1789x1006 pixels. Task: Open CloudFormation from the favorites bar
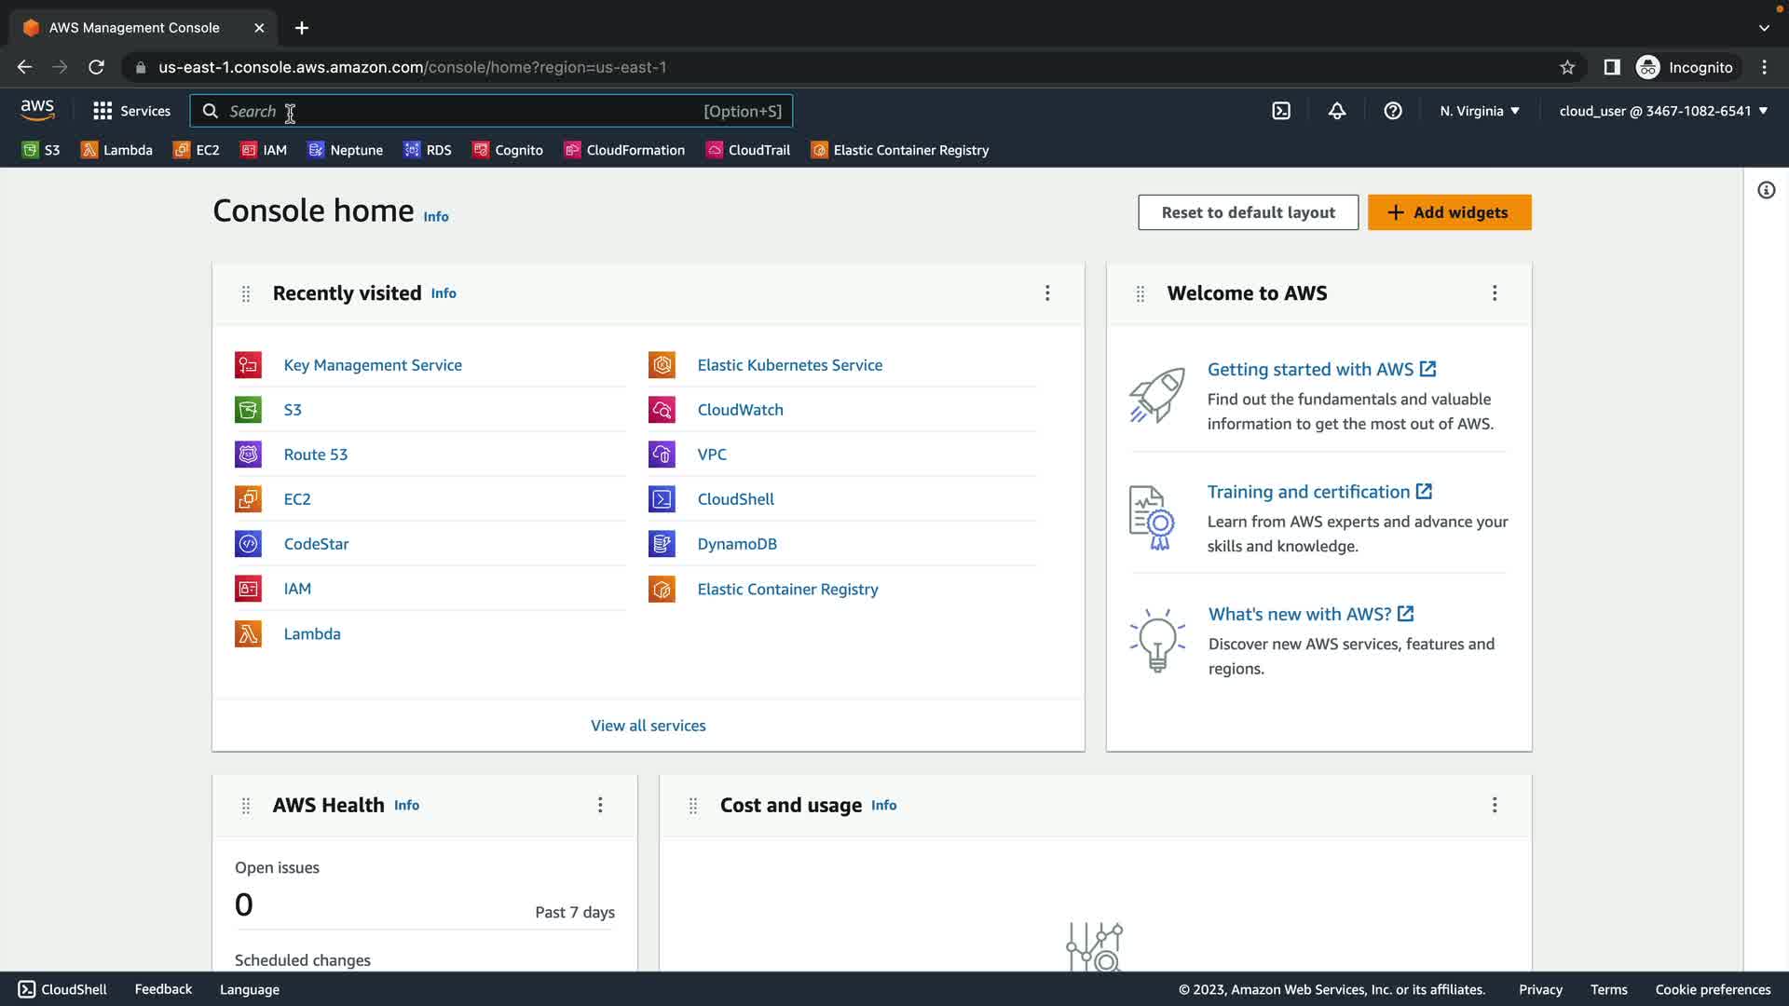pos(624,150)
